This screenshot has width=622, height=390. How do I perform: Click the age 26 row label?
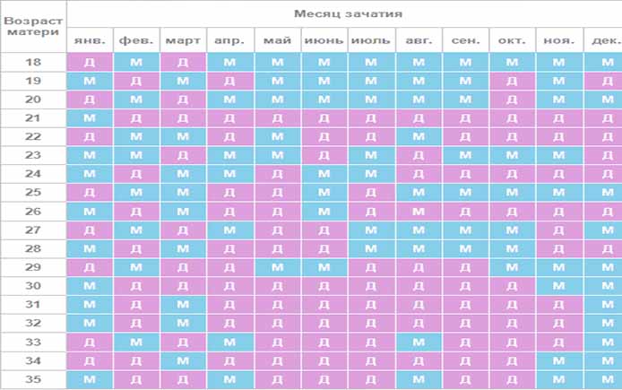point(33,212)
